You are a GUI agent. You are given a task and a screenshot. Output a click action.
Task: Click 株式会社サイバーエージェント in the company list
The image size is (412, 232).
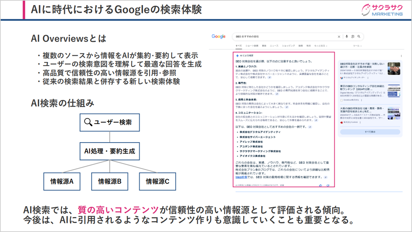click(258, 137)
